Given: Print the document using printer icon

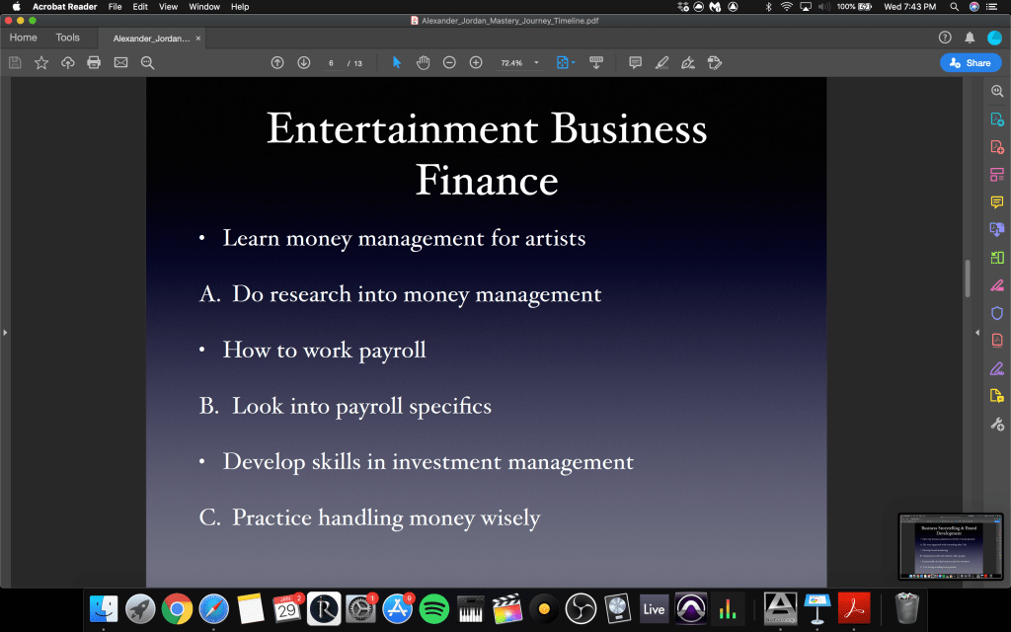Looking at the screenshot, I should pyautogui.click(x=94, y=62).
